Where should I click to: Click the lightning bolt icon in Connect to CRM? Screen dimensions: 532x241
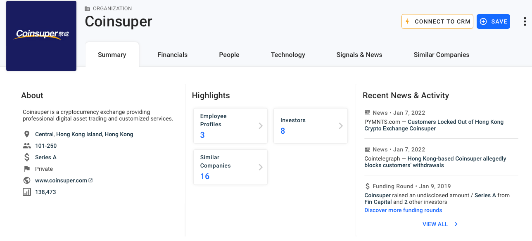407,21
